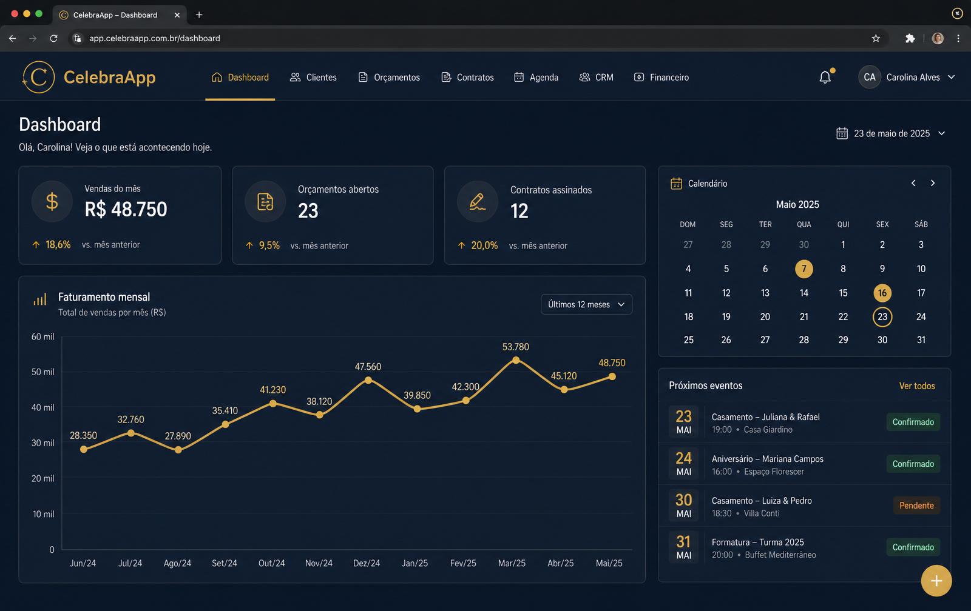The width and height of the screenshot is (971, 611).
Task: Open event Aniversário – Mariana Campos
Action: [x=805, y=464]
